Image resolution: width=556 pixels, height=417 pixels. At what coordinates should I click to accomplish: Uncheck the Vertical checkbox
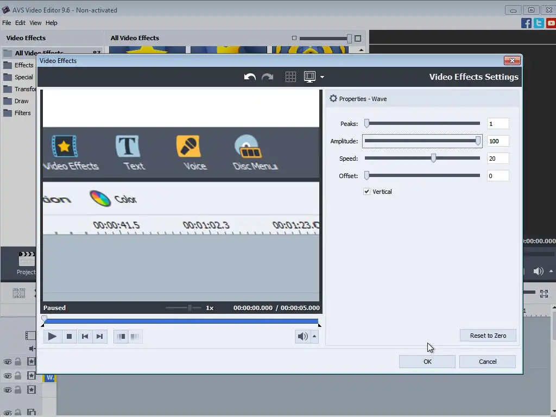point(367,192)
